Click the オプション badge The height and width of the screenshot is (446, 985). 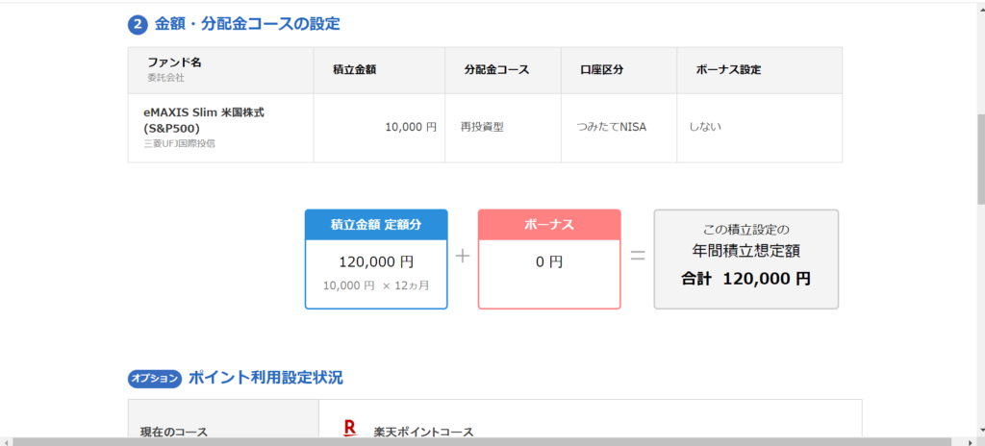click(155, 378)
